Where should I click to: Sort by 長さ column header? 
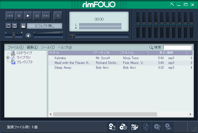click(157, 53)
